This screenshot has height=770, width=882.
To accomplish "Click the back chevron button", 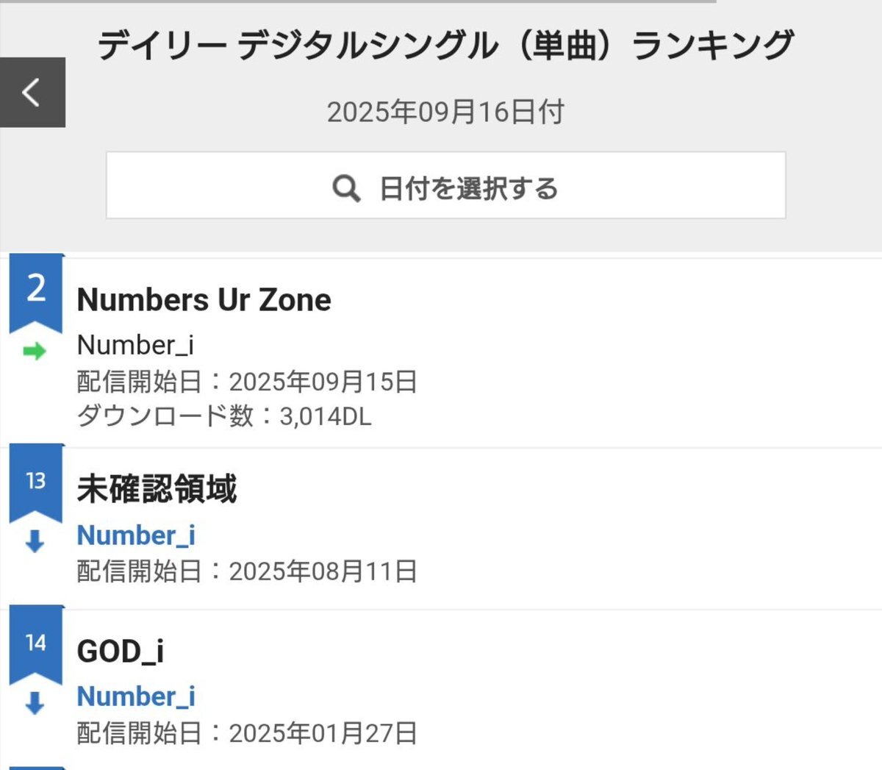I will (x=32, y=93).
